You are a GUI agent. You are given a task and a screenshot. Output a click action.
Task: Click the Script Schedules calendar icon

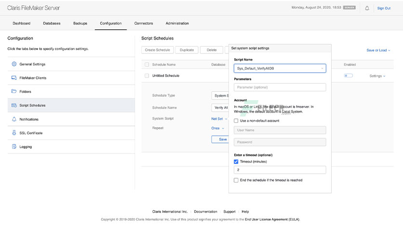[14, 105]
